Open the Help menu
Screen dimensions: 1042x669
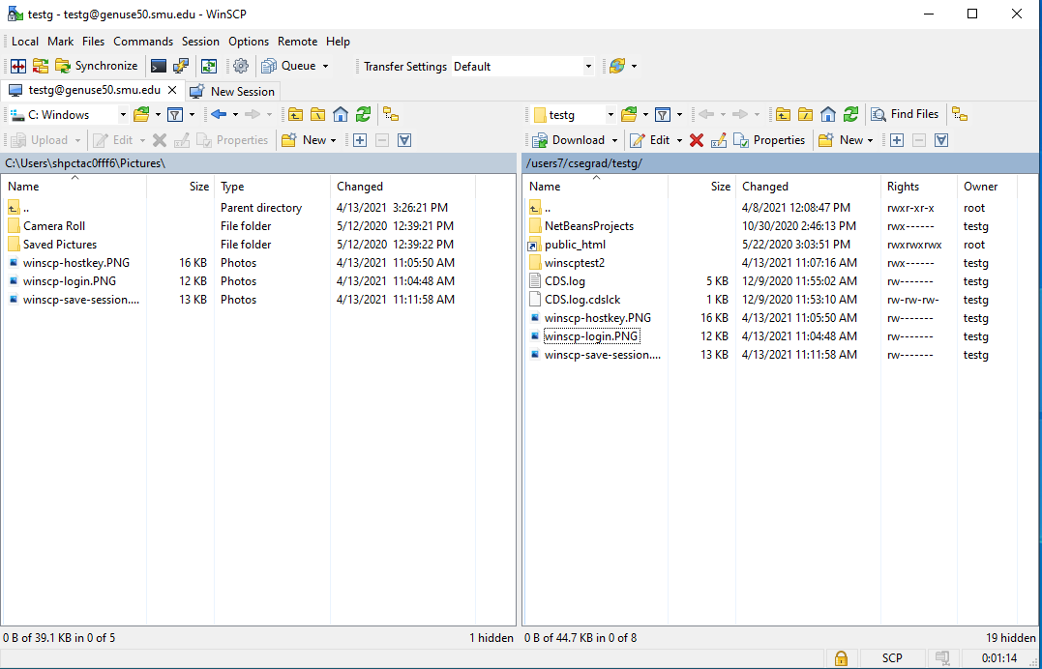pos(339,42)
